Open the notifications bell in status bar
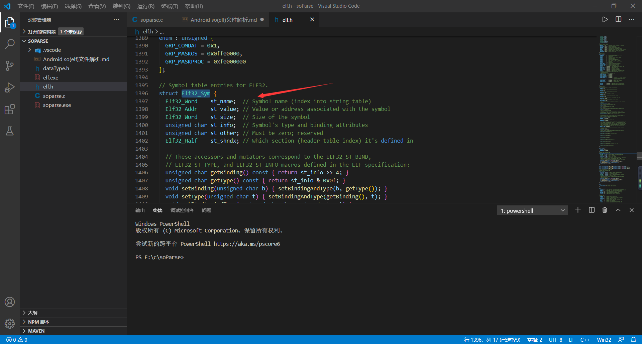Image resolution: width=642 pixels, height=344 pixels. tap(633, 340)
